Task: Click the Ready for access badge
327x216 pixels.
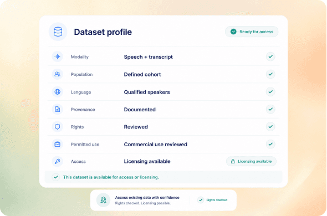Action: pyautogui.click(x=252, y=32)
